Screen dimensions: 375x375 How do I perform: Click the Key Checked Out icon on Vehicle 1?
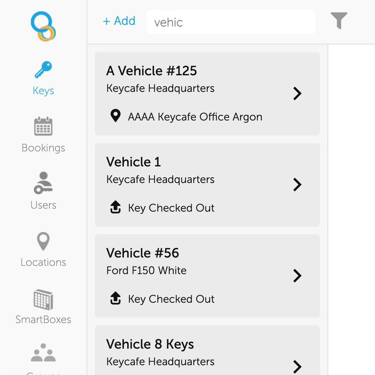(116, 207)
